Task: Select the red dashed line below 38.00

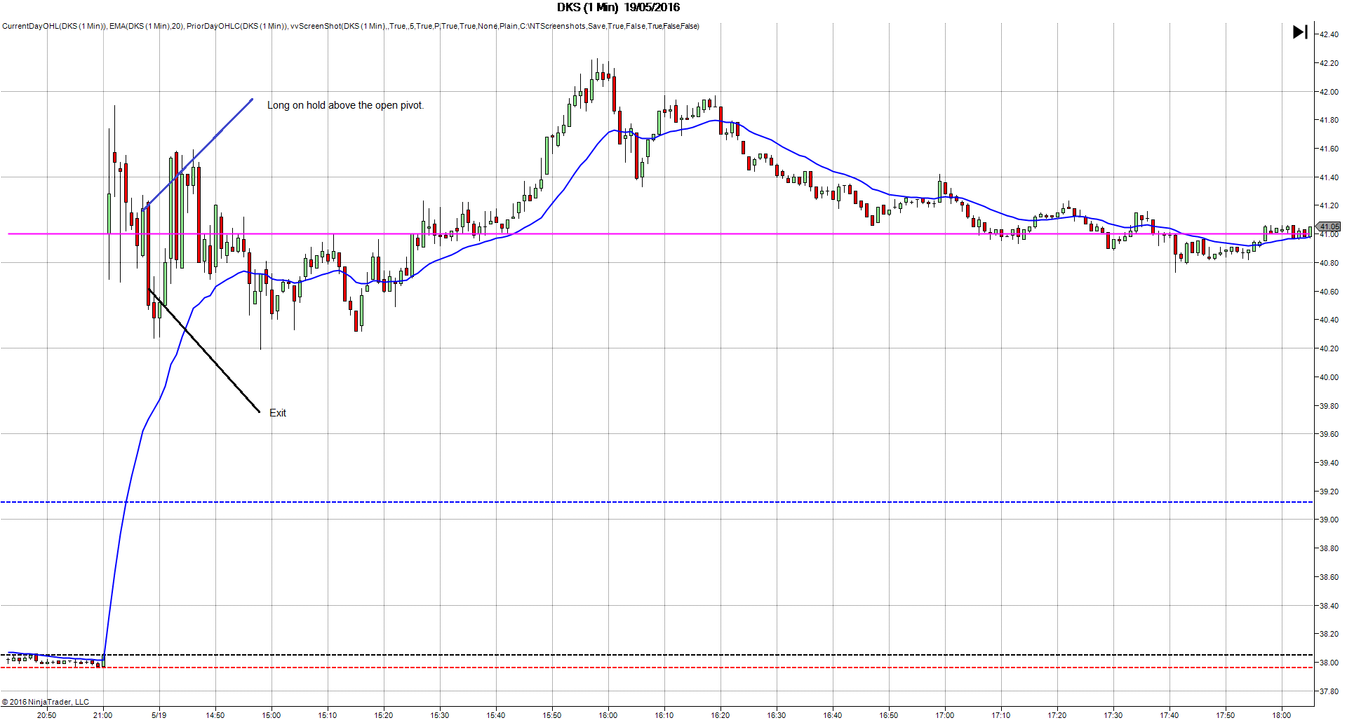Action: coord(657,668)
